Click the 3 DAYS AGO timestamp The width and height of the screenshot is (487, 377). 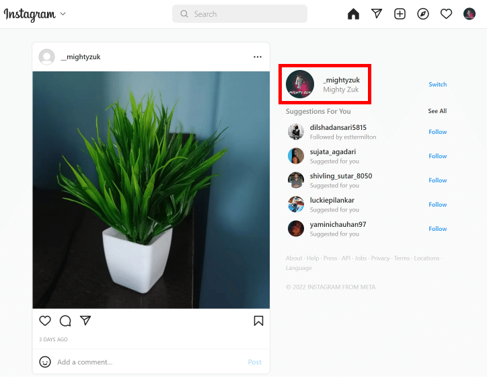coord(53,339)
